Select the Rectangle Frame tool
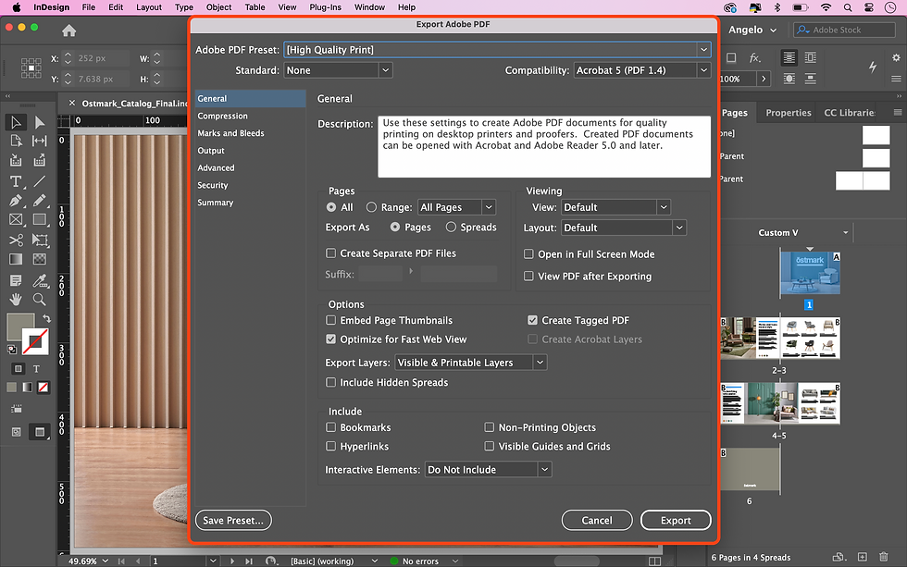The image size is (907, 567). pos(16,219)
